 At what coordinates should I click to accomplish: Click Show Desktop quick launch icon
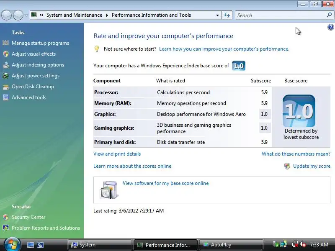click(30, 245)
